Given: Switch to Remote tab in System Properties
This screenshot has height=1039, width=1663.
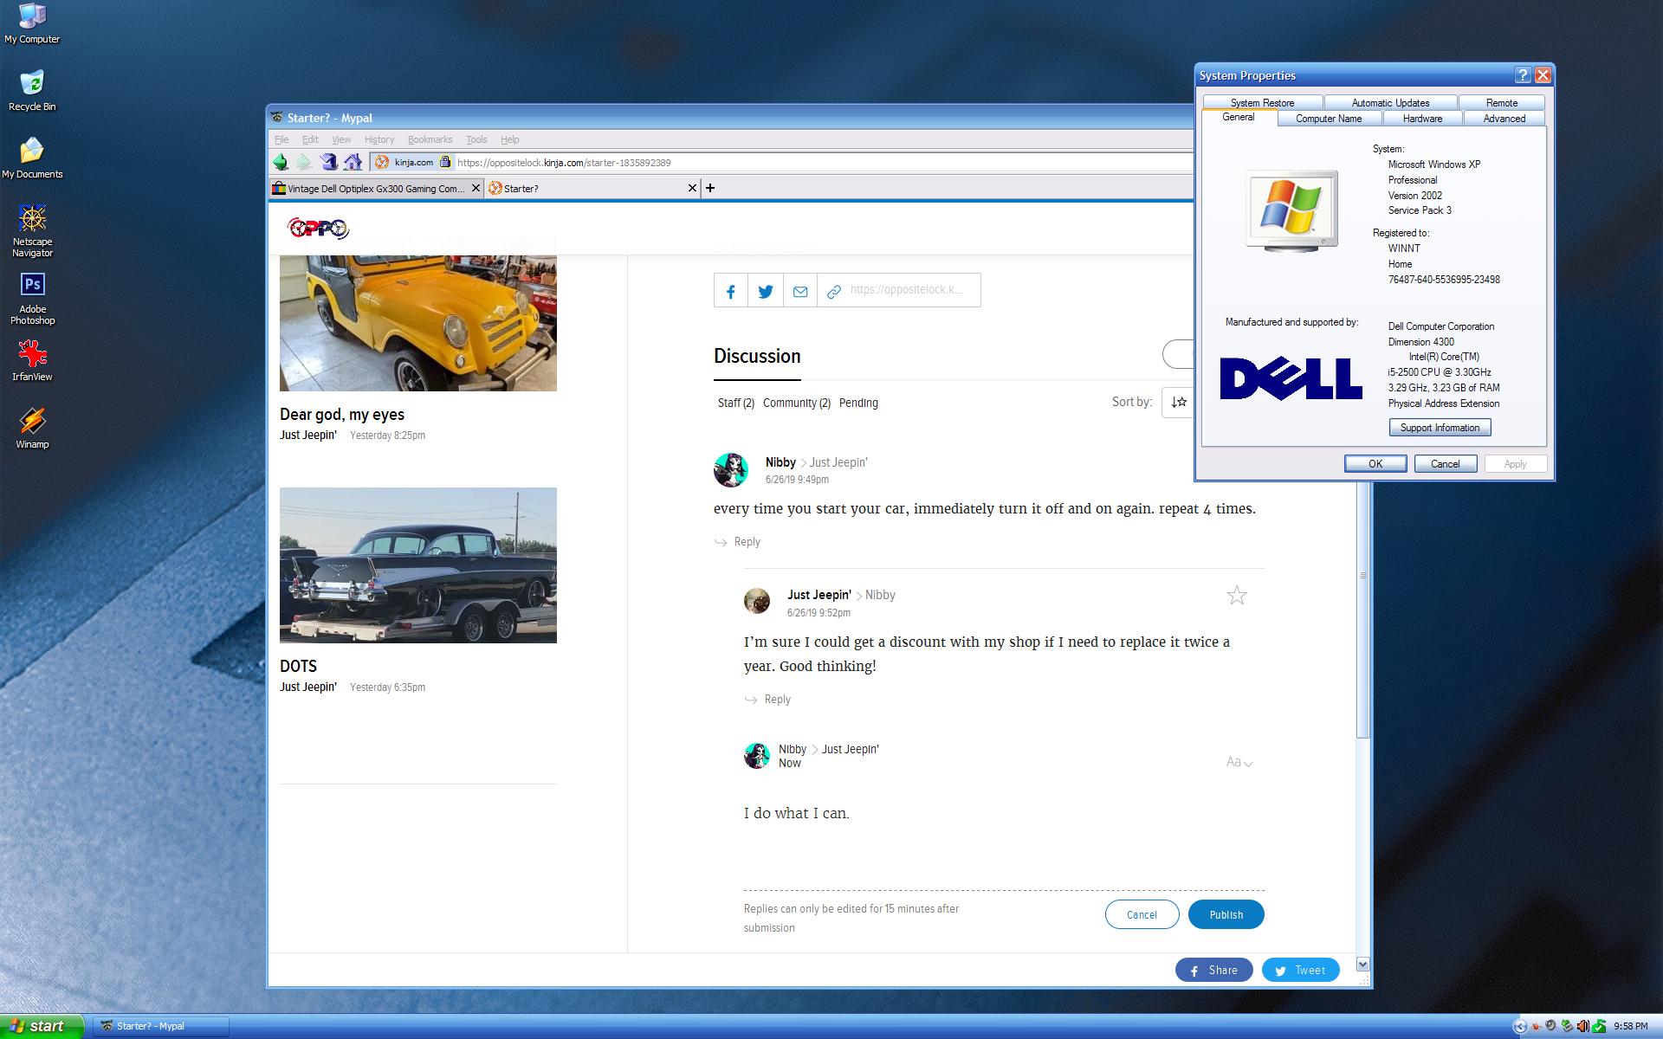Looking at the screenshot, I should (x=1501, y=102).
